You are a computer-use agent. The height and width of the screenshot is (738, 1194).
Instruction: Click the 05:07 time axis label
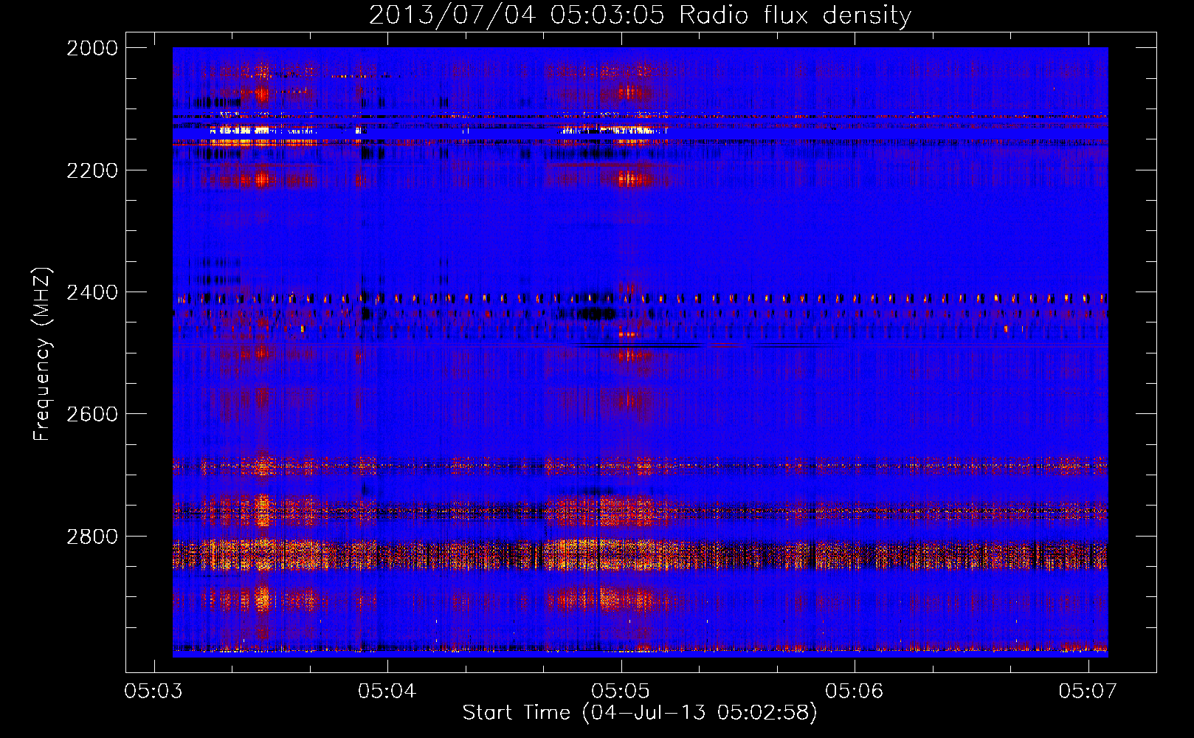coord(1088,691)
